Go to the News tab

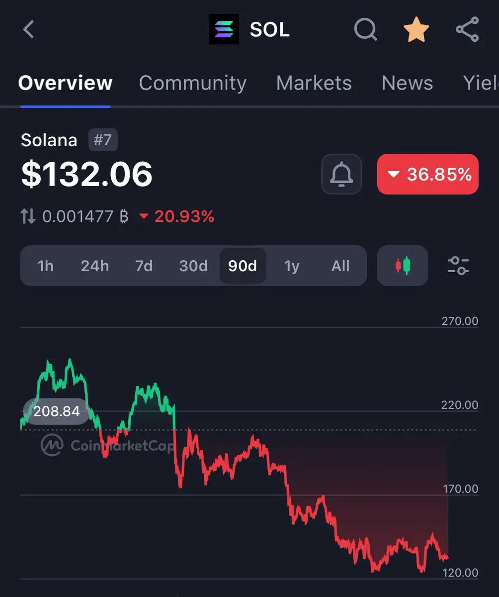(407, 83)
